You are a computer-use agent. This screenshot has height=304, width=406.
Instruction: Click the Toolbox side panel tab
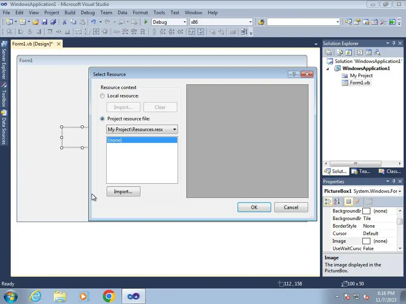[4, 95]
